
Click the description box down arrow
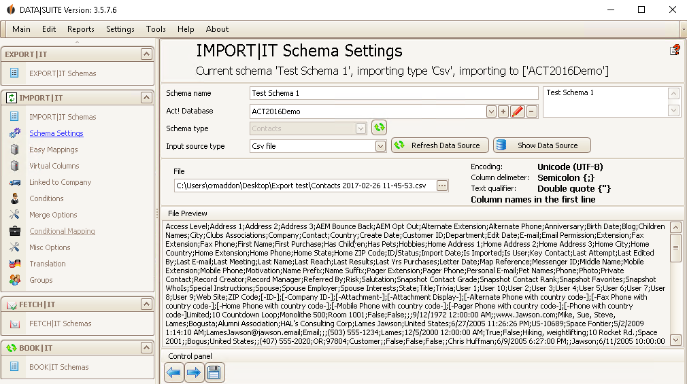tap(674, 110)
